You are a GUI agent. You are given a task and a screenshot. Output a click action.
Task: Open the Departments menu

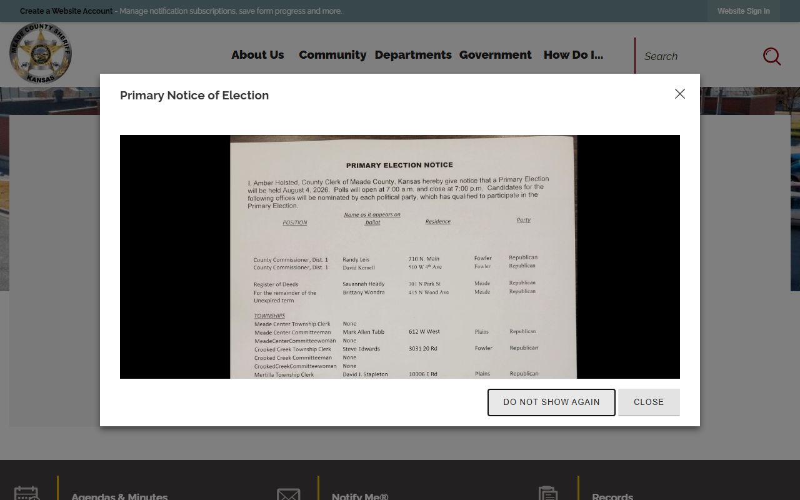[x=413, y=55]
